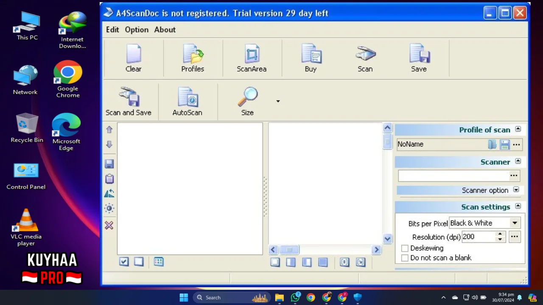The width and height of the screenshot is (543, 305).
Task: Click the Resolution (dpi) value field
Action: click(x=479, y=237)
